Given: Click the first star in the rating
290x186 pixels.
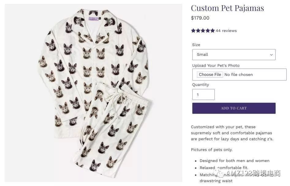Looking at the screenshot, I should tap(193, 31).
